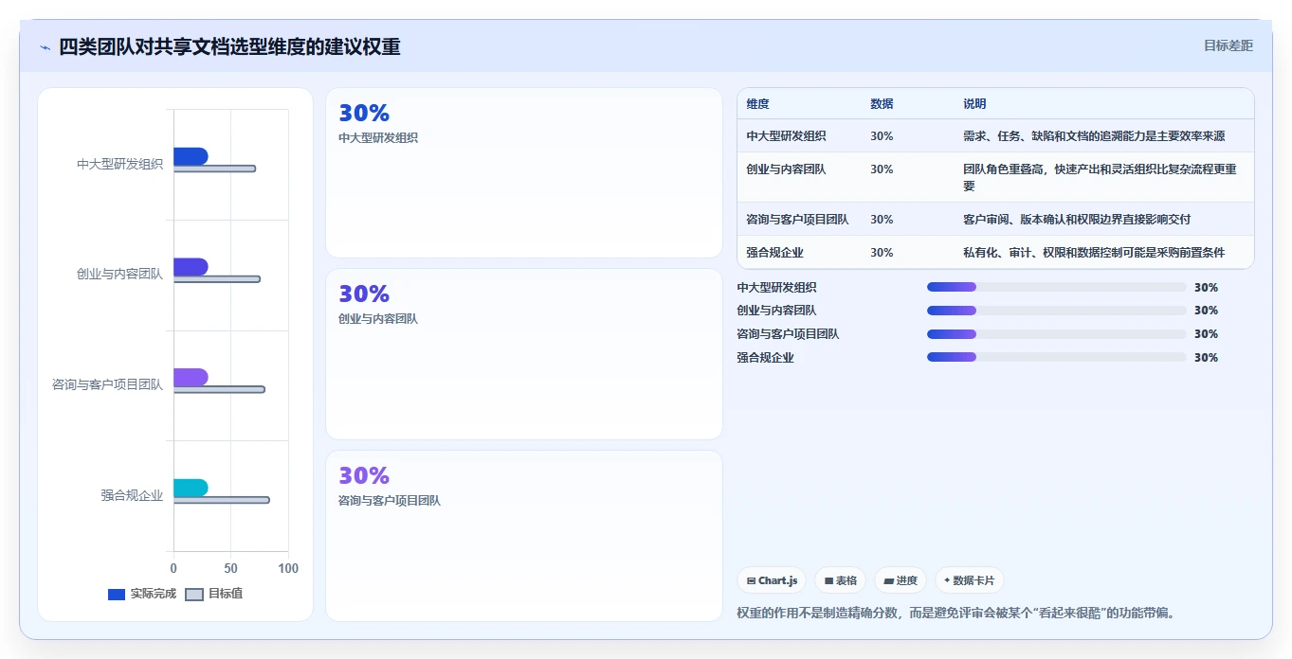Click the lightning icon beside the title

[45, 47]
